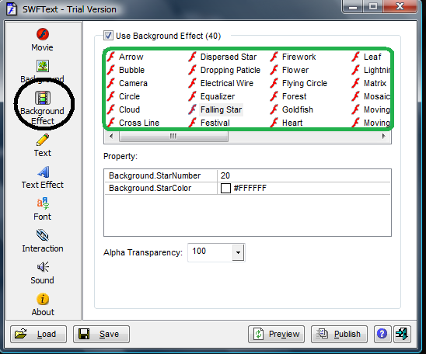Click the SWFText app icon in title bar

[x=12, y=9]
